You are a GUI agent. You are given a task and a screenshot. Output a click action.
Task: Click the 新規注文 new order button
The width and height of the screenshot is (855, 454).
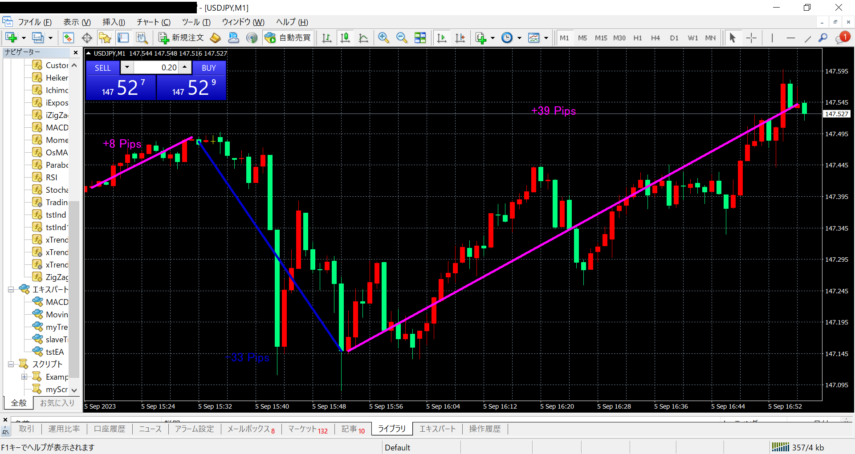(181, 38)
